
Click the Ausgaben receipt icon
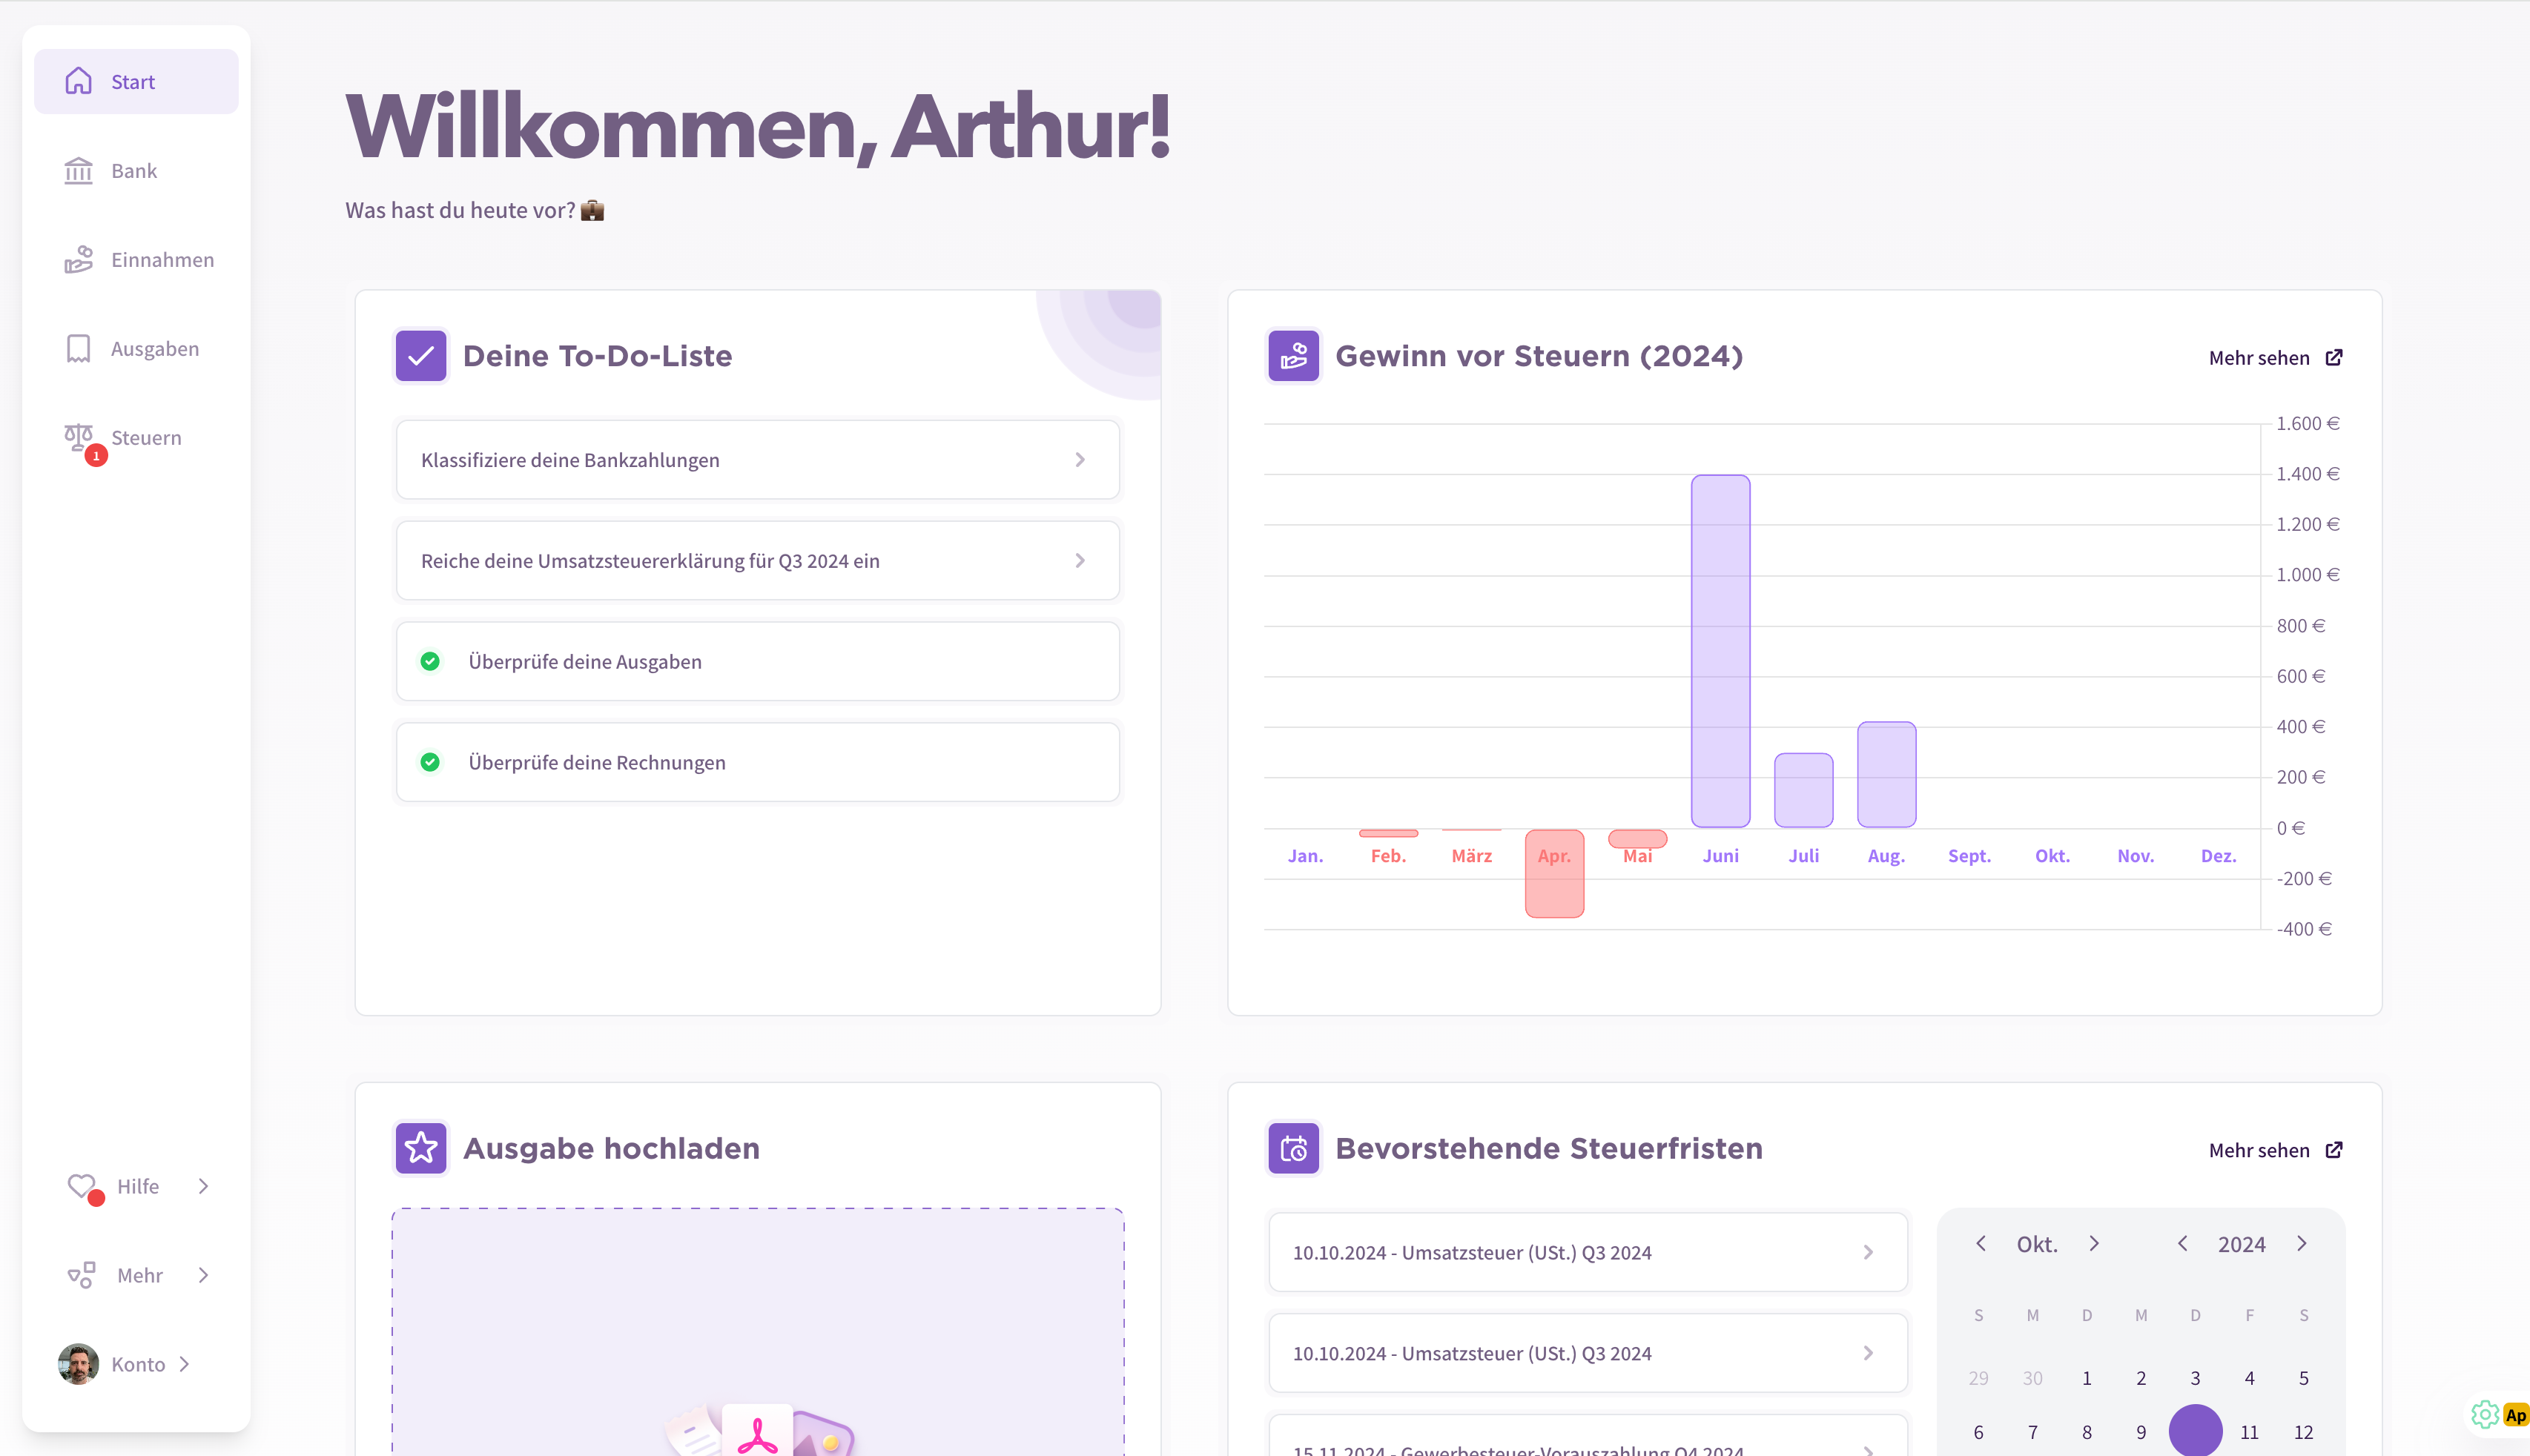[78, 349]
